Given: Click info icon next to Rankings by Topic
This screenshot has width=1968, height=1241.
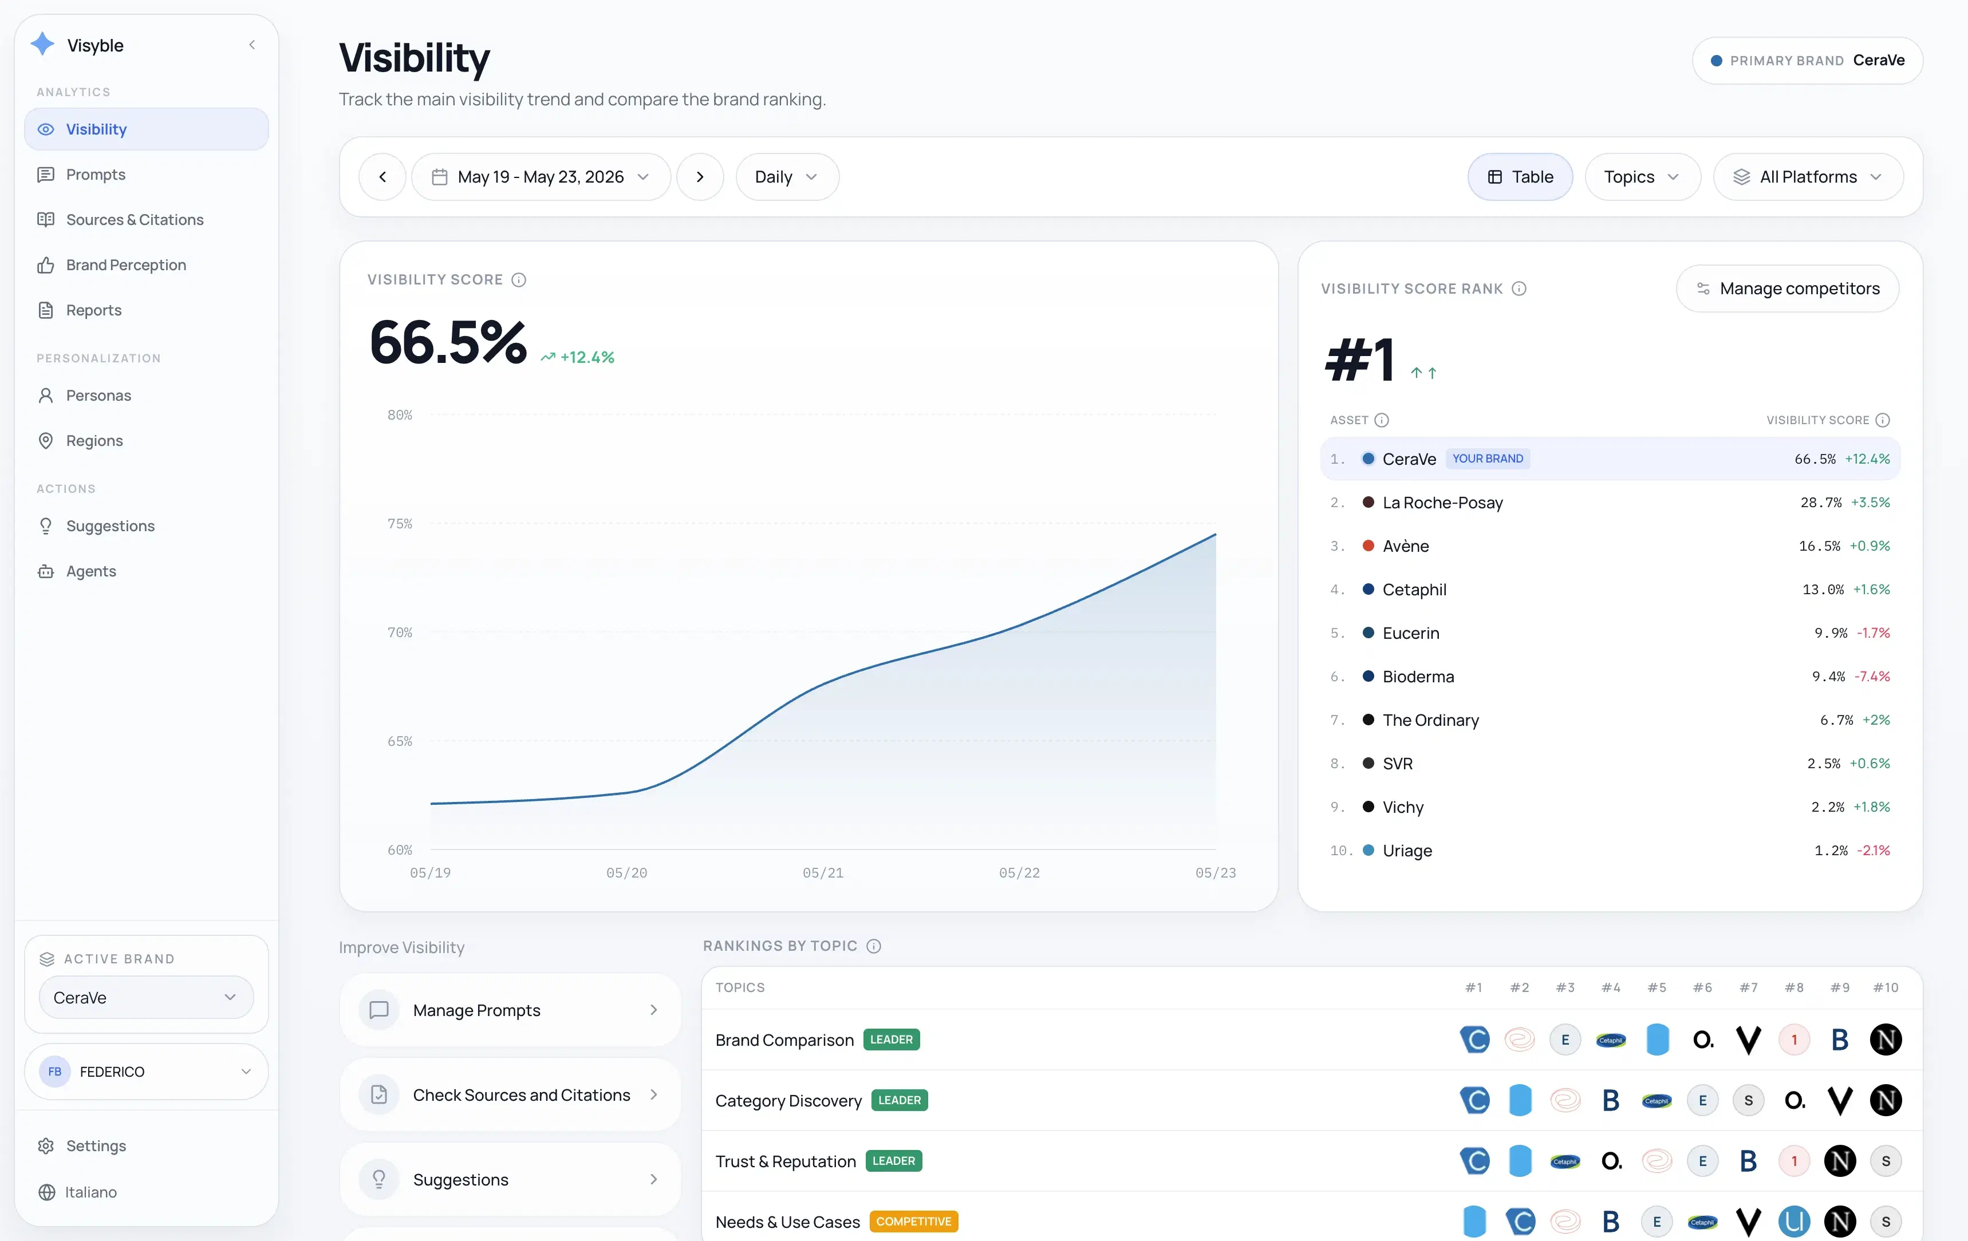Looking at the screenshot, I should click(x=874, y=946).
